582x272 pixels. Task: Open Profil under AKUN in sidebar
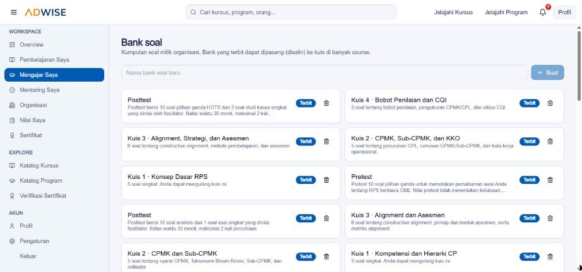tap(54, 226)
